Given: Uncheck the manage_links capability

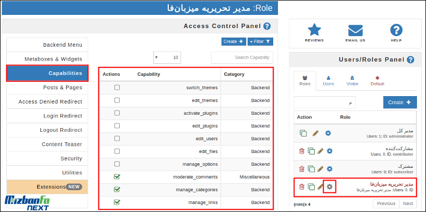Looking at the screenshot, I should point(117,202).
